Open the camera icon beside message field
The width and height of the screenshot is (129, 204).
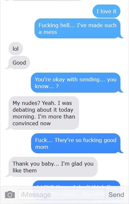coord(10,195)
